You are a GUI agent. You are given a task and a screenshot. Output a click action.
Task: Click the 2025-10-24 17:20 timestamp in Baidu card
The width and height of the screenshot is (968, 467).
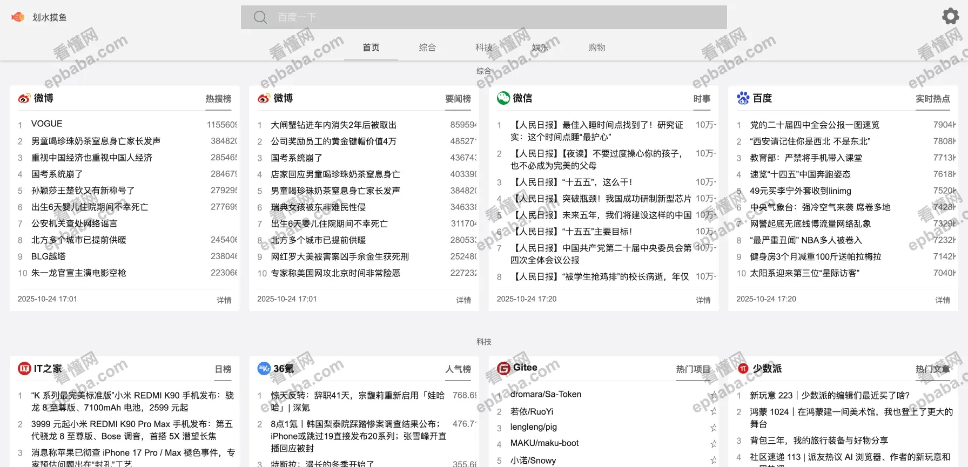click(x=766, y=299)
